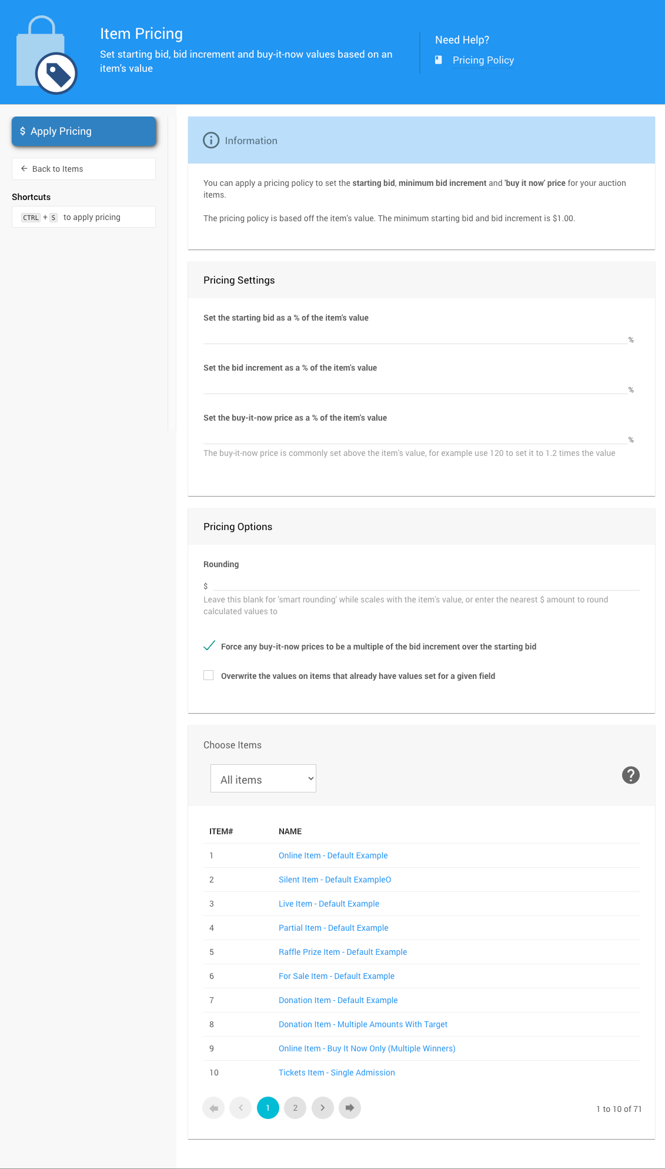Open Raffle Prize Item - Default Example
This screenshot has width=665, height=1169.
[x=343, y=952]
